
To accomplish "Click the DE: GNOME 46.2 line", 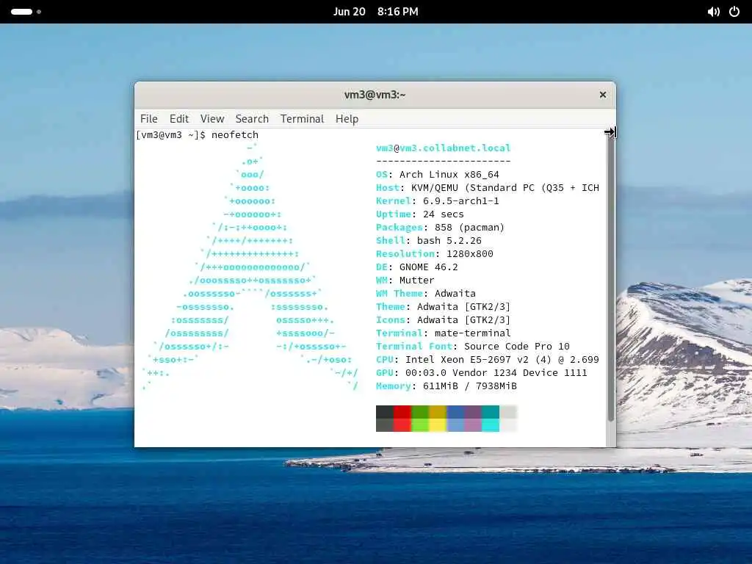I will 417,267.
